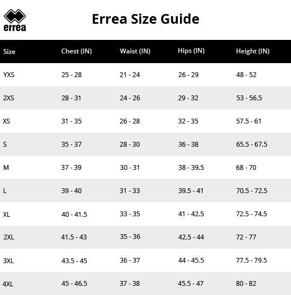Click the Size column header
The width and height of the screenshot is (291, 295).
pos(9,52)
